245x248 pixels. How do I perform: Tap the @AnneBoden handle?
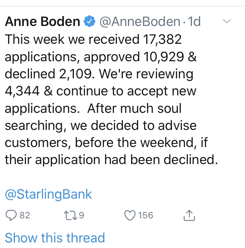(x=140, y=22)
